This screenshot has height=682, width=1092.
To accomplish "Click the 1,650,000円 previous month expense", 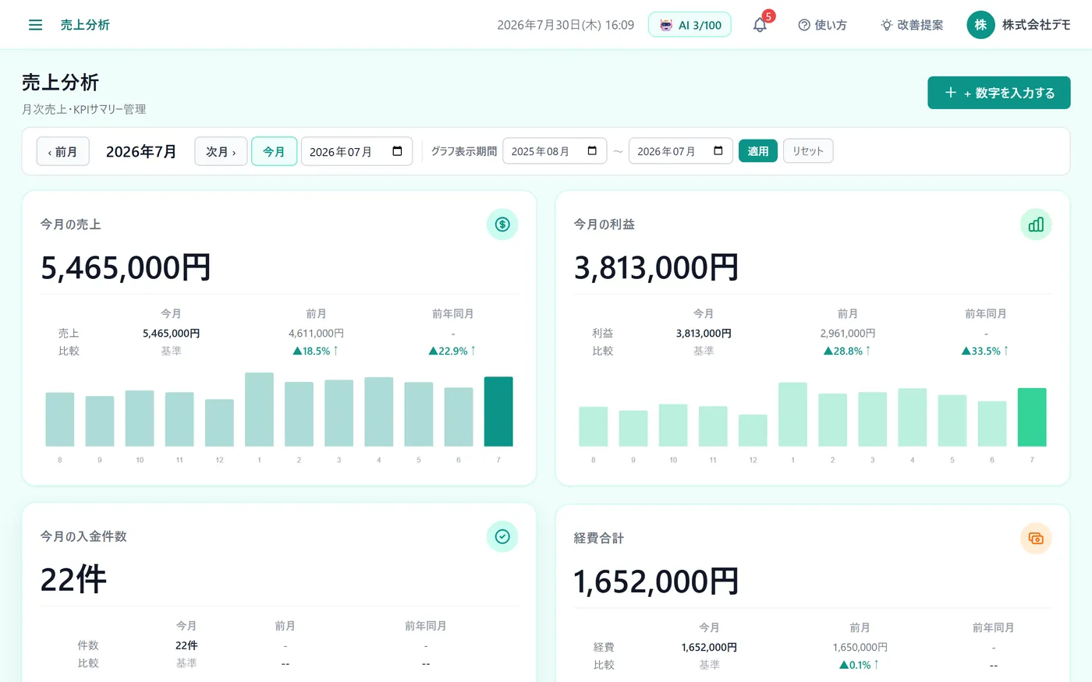I will click(x=860, y=647).
